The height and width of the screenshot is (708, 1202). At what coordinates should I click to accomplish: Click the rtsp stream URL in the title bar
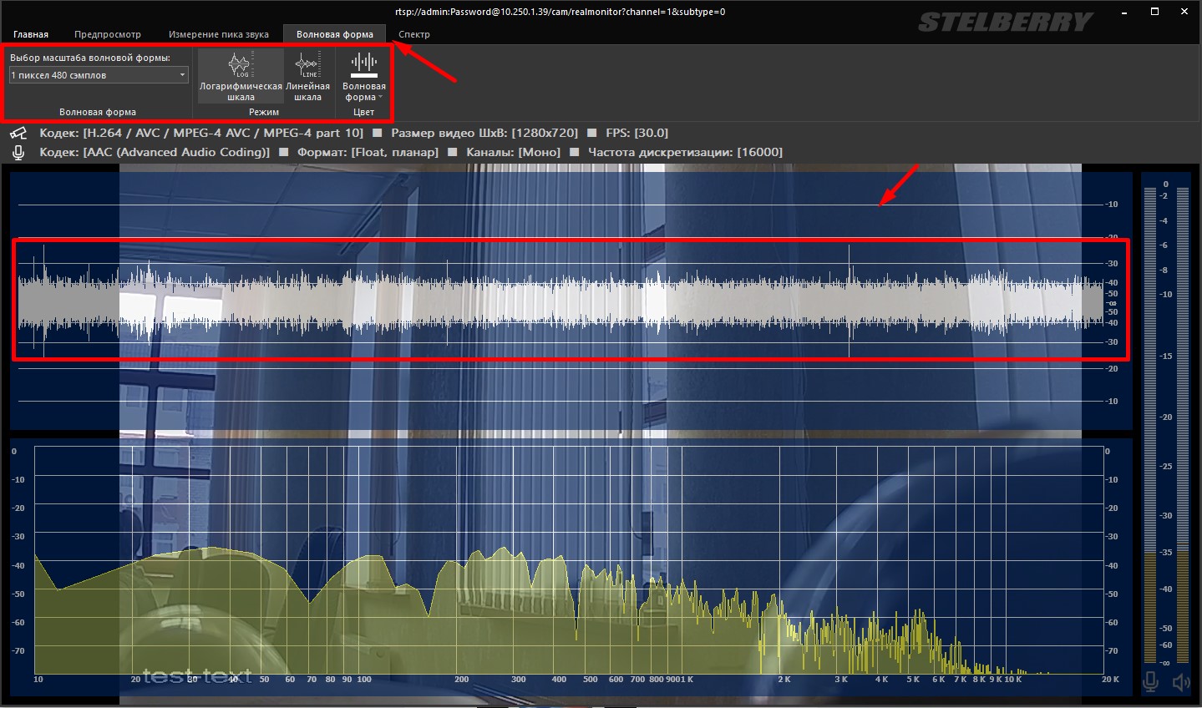560,12
